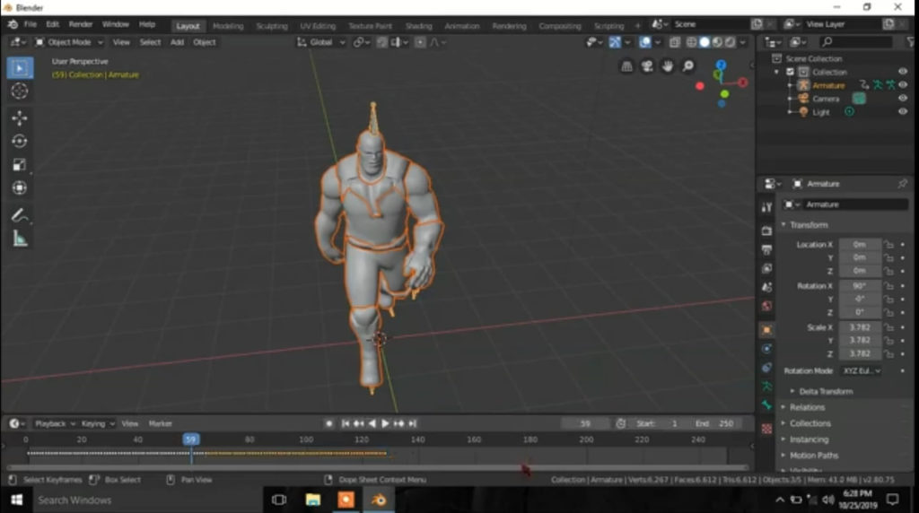This screenshot has height=513, width=919.
Task: Click the timeline horizontal scrollbar
Action: pyautogui.click(x=378, y=468)
